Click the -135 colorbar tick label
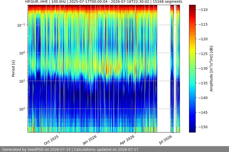Screen dimensions: 229x152 203,83
